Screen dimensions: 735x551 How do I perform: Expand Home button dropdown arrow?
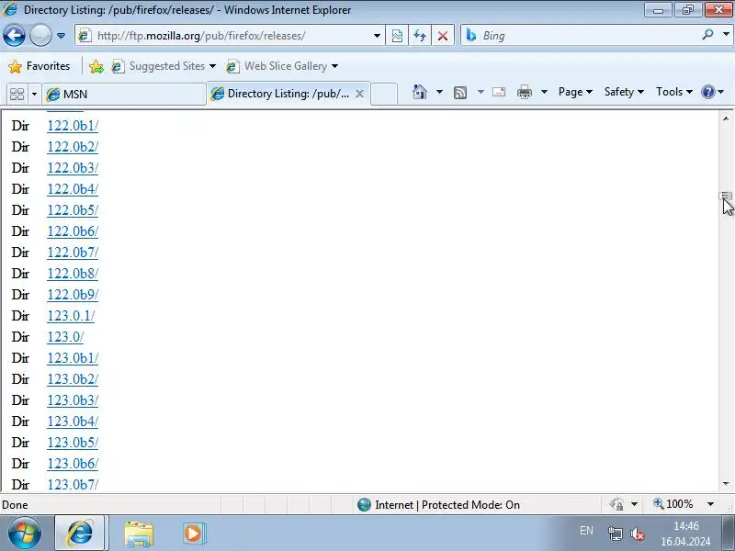(439, 92)
